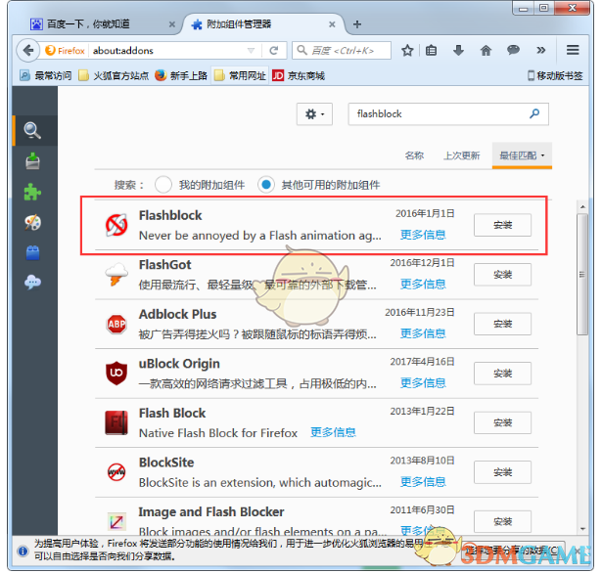Install the uBlock Origin add-on
The image size is (602, 573).
502,374
